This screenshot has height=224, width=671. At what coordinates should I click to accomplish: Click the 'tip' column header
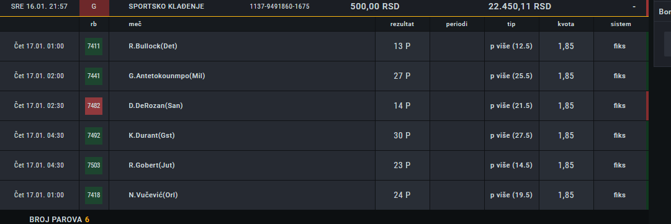click(x=511, y=24)
